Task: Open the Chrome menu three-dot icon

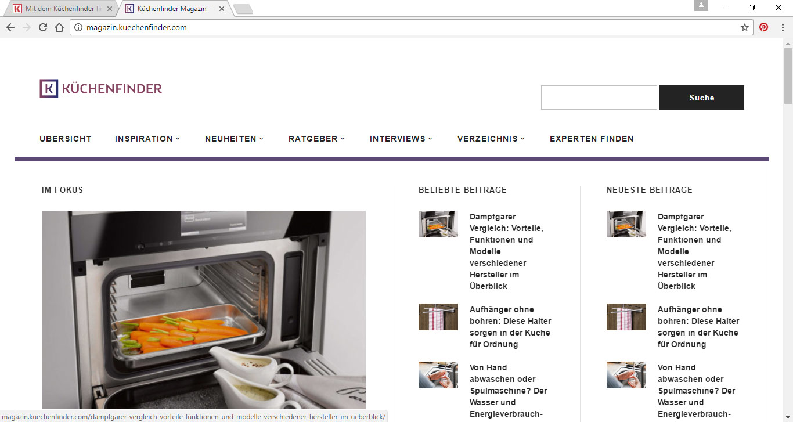Action: pyautogui.click(x=781, y=27)
